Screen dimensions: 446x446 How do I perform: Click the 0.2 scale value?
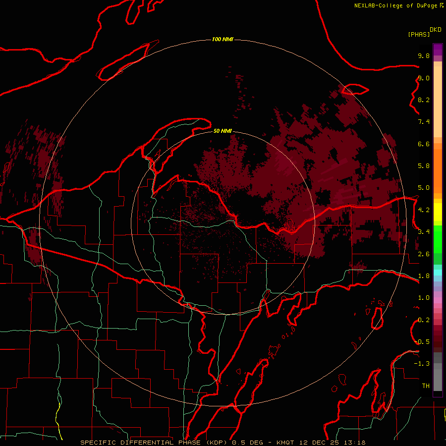[424, 320]
